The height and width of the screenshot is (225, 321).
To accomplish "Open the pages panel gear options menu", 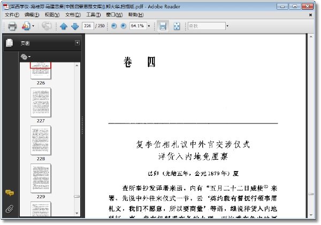I will [x=25, y=57].
